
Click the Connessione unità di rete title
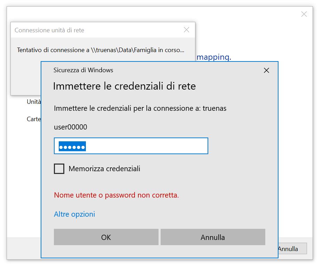click(49, 30)
